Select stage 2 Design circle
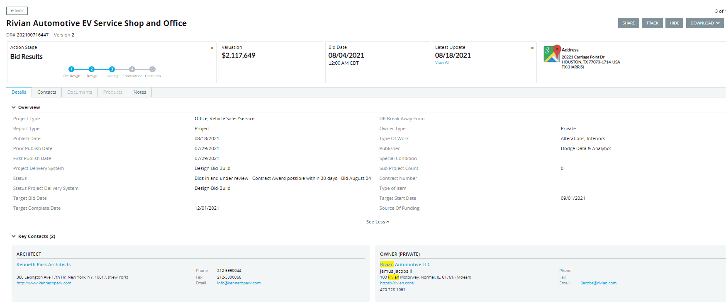This screenshot has height=308, width=726. click(92, 69)
